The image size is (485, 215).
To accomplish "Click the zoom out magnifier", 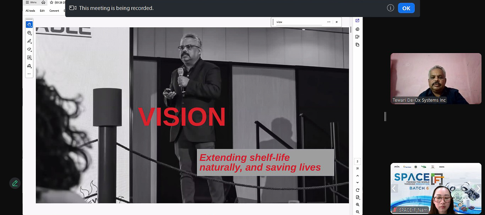I will (358, 212).
